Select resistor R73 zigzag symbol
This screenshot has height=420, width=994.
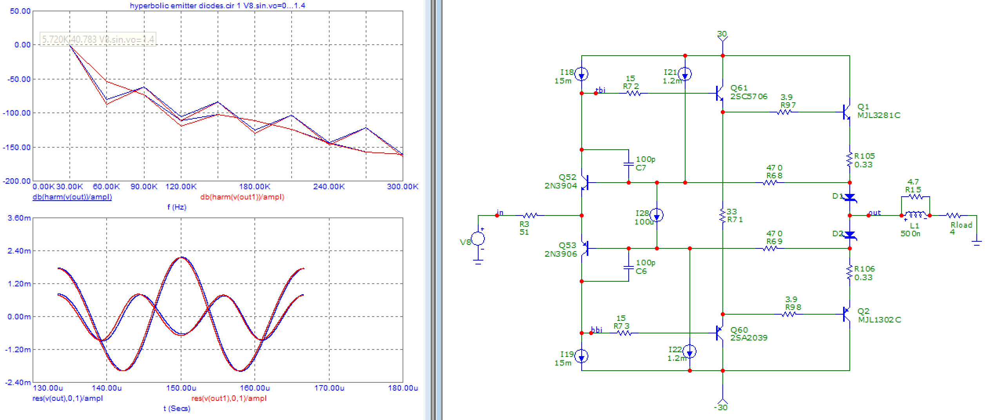pos(624,333)
